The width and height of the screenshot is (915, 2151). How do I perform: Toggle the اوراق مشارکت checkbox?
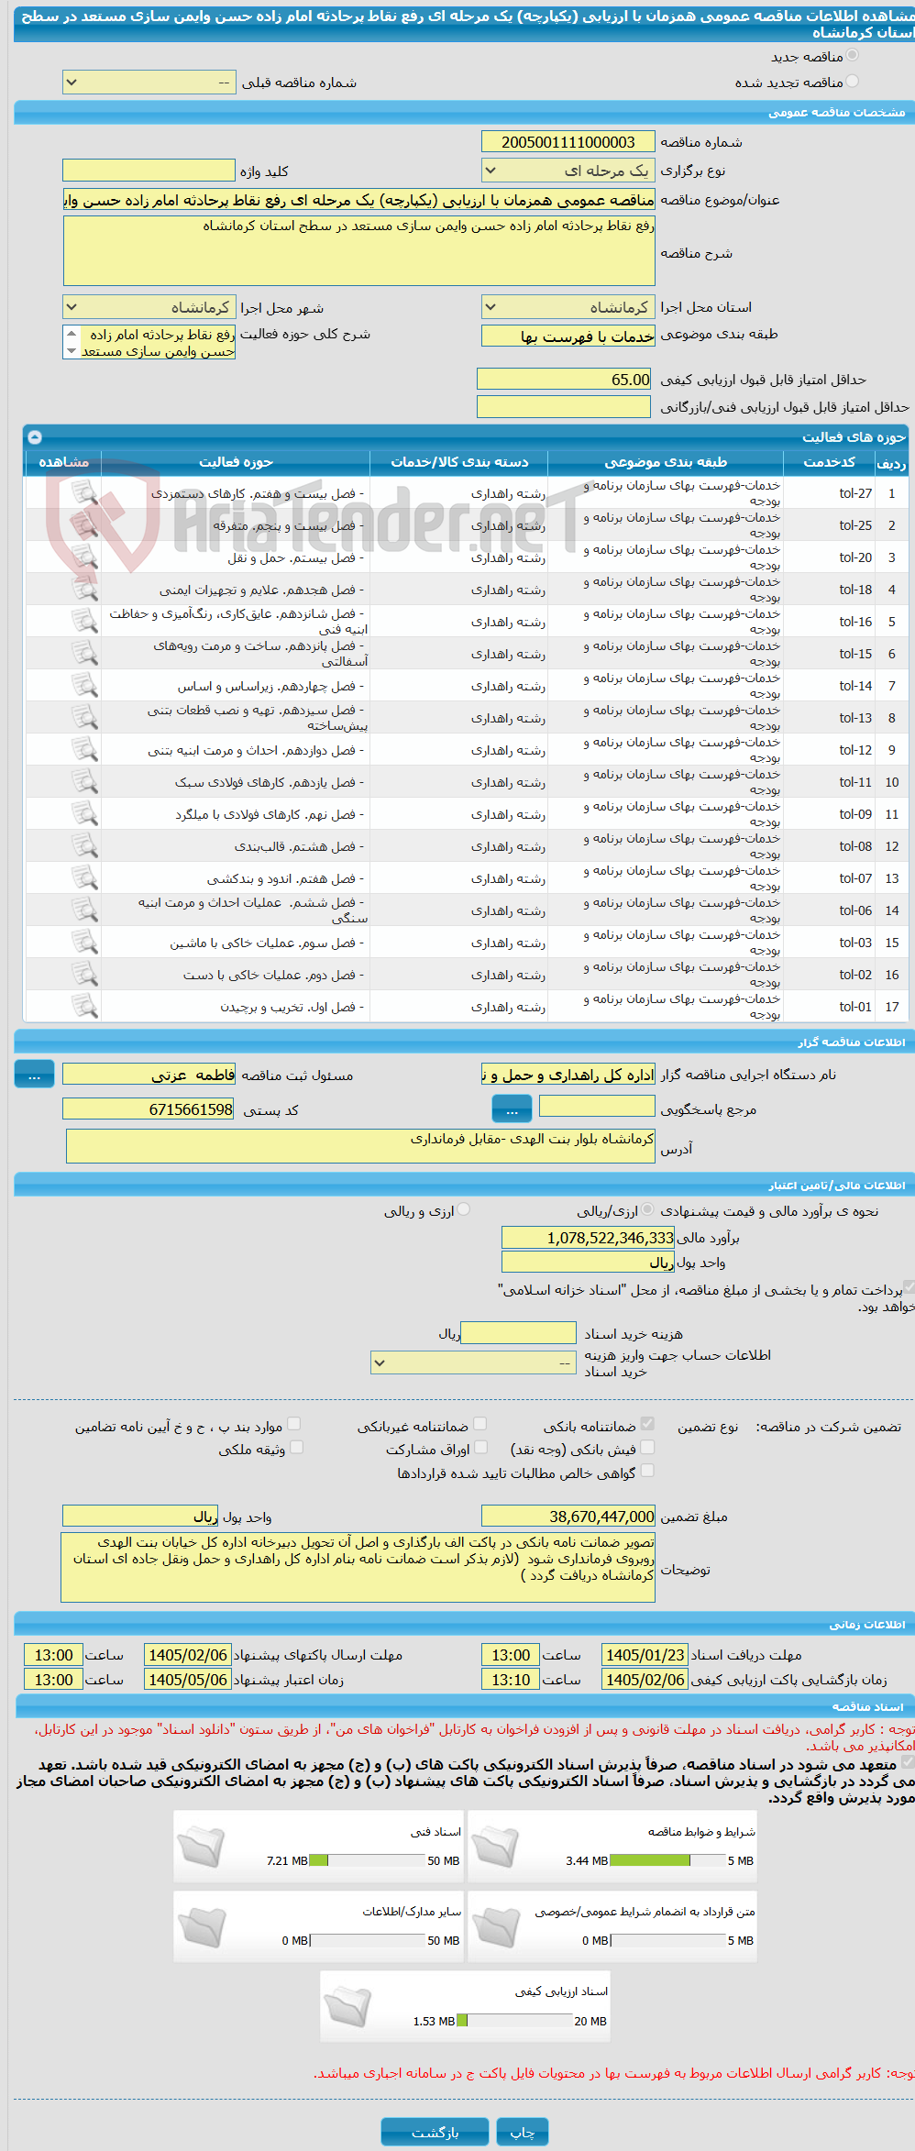point(480,1448)
